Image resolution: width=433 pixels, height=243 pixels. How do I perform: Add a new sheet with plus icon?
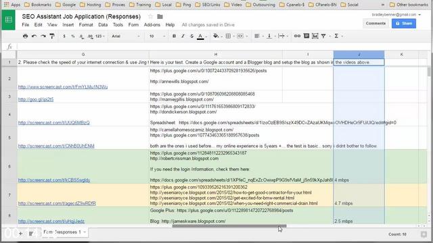(21, 234)
